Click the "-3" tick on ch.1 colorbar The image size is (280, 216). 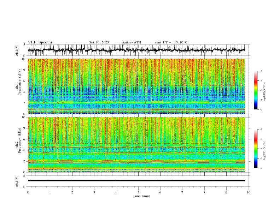261,71
